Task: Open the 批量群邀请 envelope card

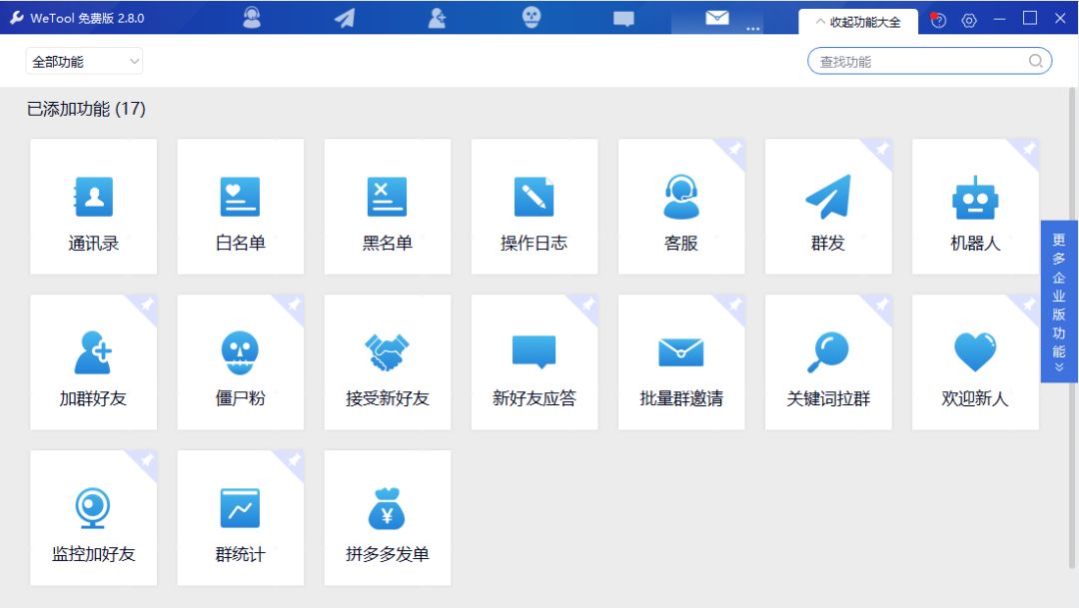Action: coord(681,362)
